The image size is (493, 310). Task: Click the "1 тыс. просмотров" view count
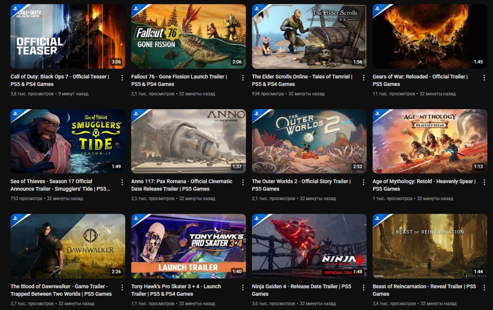[392, 198]
